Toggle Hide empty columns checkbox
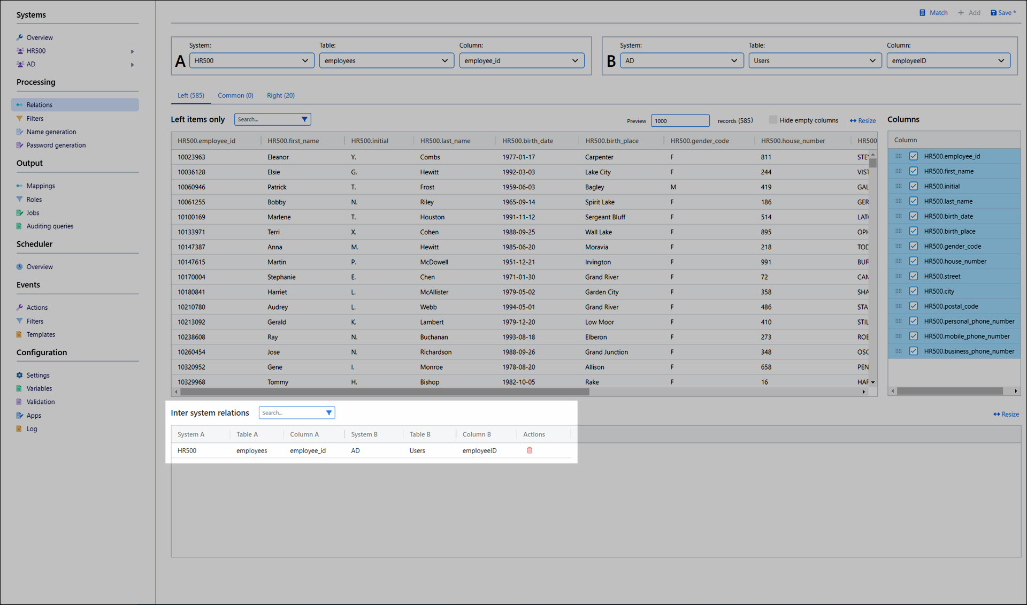Screen dimensions: 1027x605 [x=773, y=120]
